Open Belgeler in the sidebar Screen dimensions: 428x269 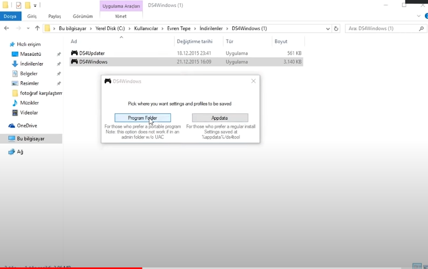(29, 74)
